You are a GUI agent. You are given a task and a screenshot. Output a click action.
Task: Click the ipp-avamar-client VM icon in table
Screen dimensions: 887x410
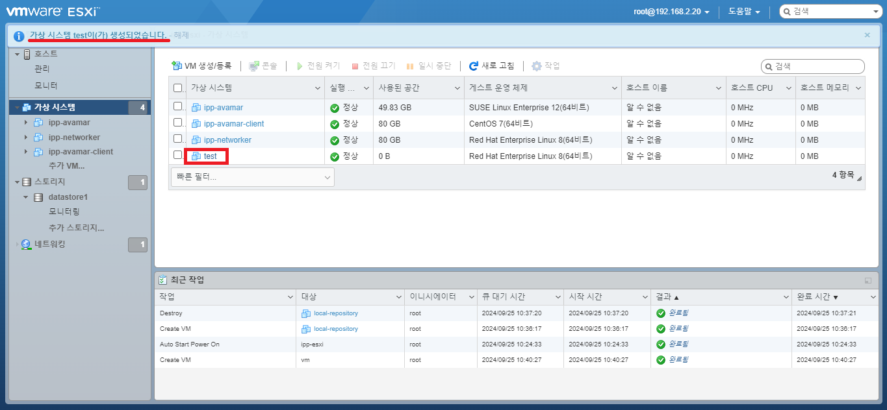point(196,124)
